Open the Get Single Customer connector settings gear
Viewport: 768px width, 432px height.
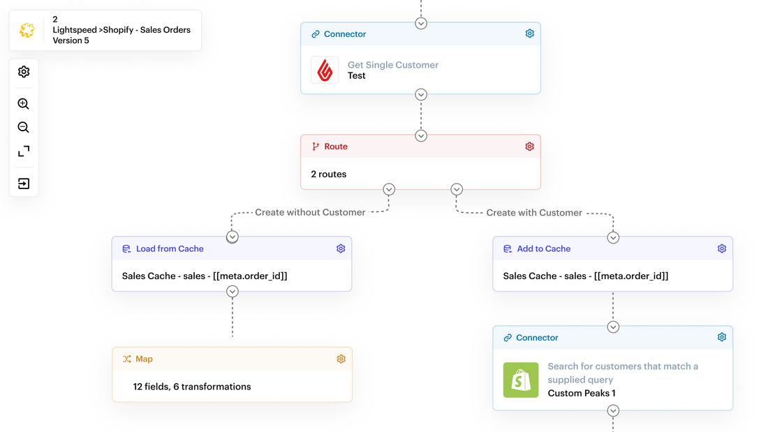(529, 33)
